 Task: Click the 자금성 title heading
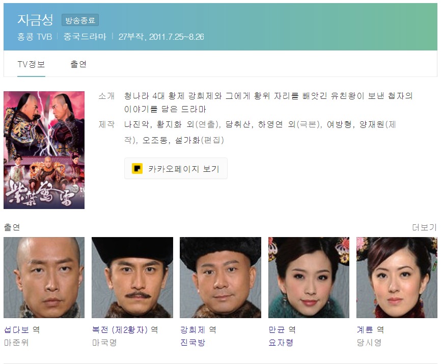tap(35, 20)
